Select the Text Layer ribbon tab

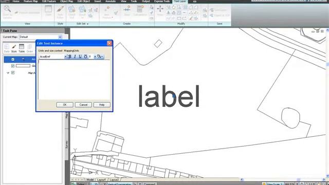(180, 1)
